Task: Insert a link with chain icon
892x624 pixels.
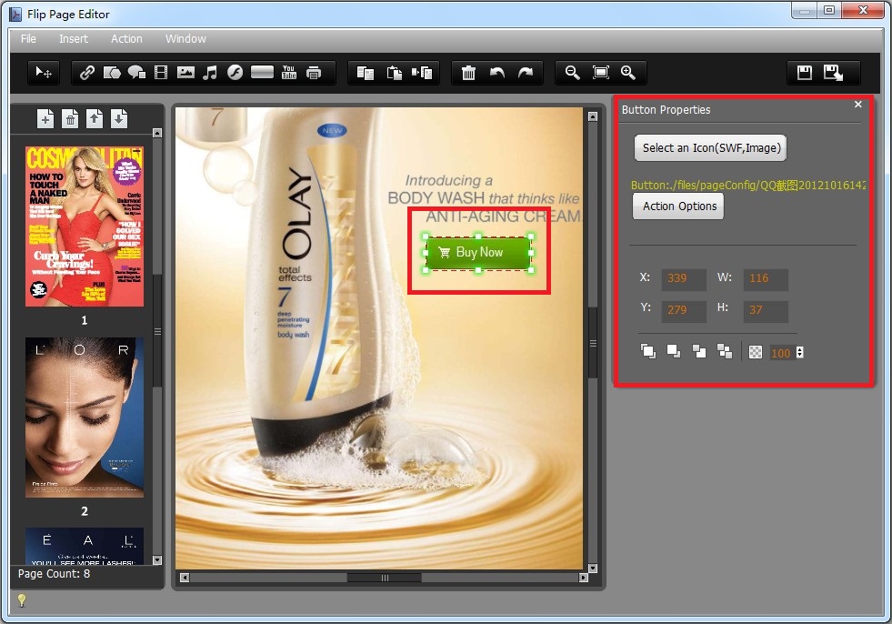Action: click(87, 73)
